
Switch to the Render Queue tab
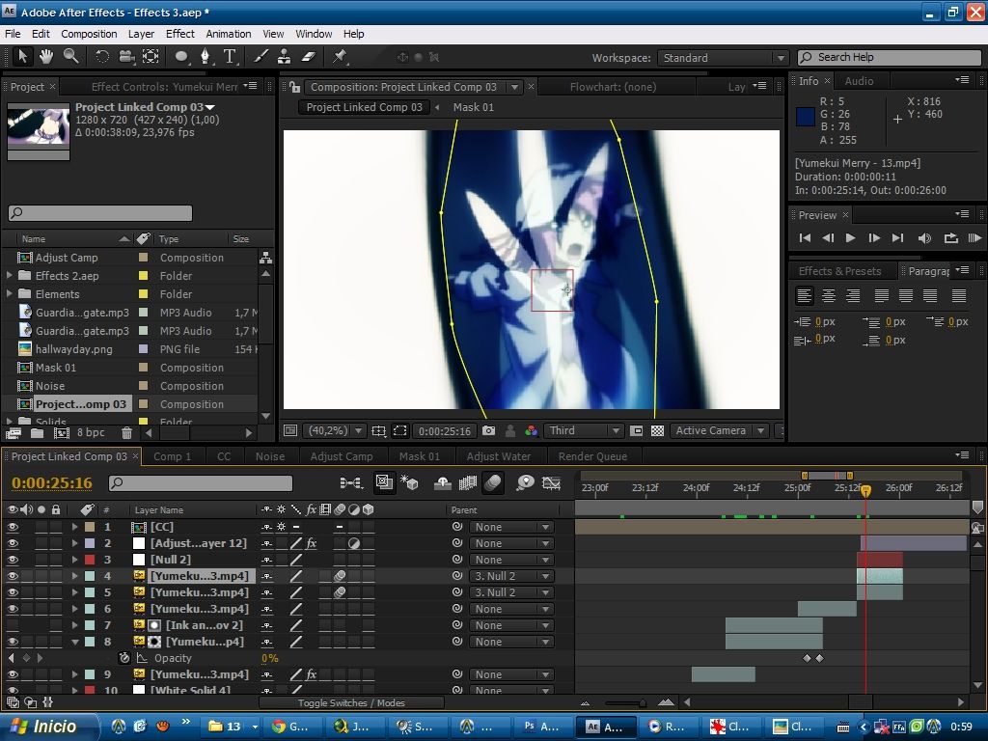pos(592,456)
